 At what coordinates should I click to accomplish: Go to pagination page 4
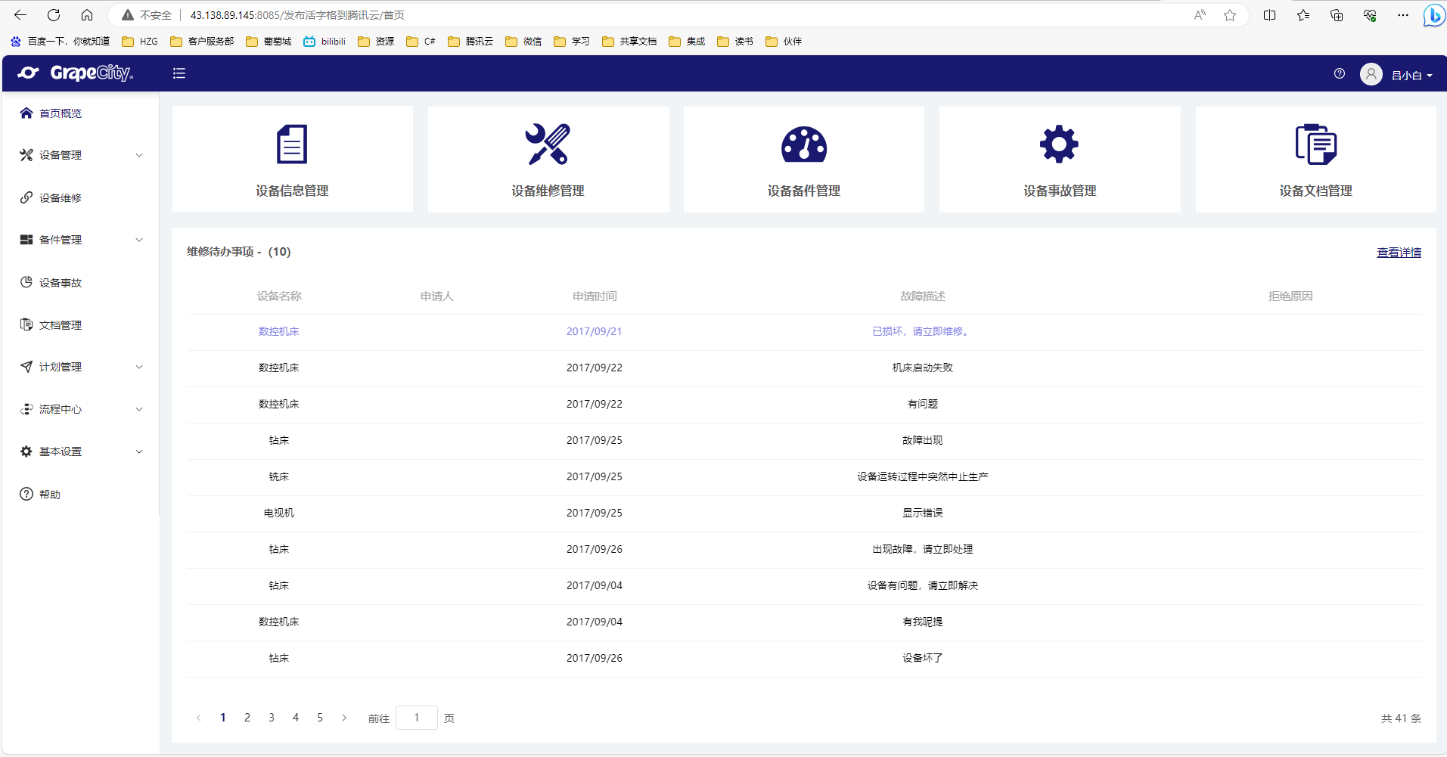(x=296, y=718)
